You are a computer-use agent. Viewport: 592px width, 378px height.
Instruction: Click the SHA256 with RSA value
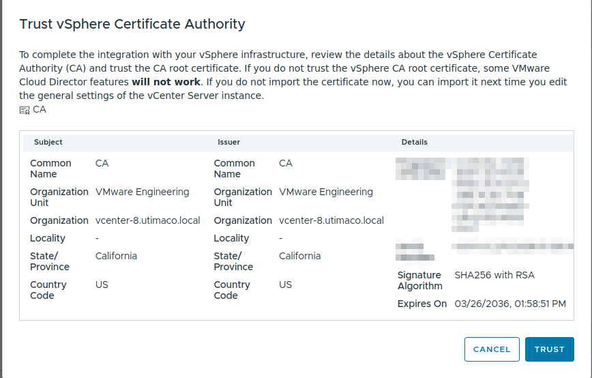(x=494, y=275)
